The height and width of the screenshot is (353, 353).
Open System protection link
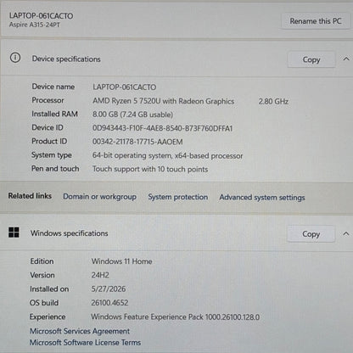tap(178, 197)
